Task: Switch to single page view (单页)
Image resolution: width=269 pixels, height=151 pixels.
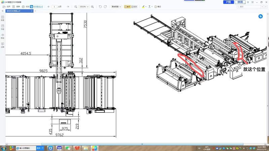Action: (x=127, y=7)
